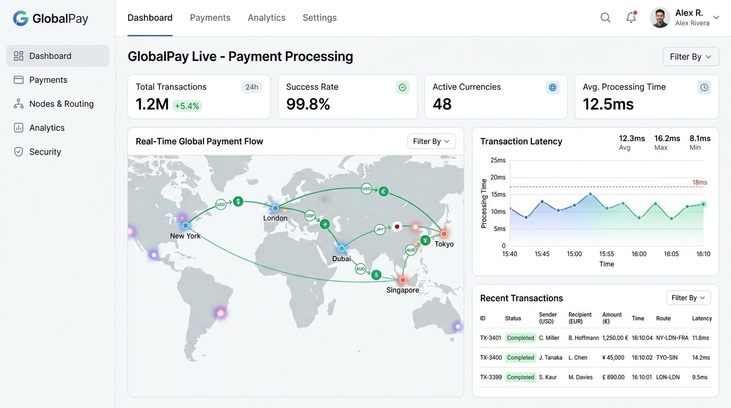This screenshot has height=408, width=731.
Task: Click the Dashboard grid icon in sidebar
Action: coord(19,56)
